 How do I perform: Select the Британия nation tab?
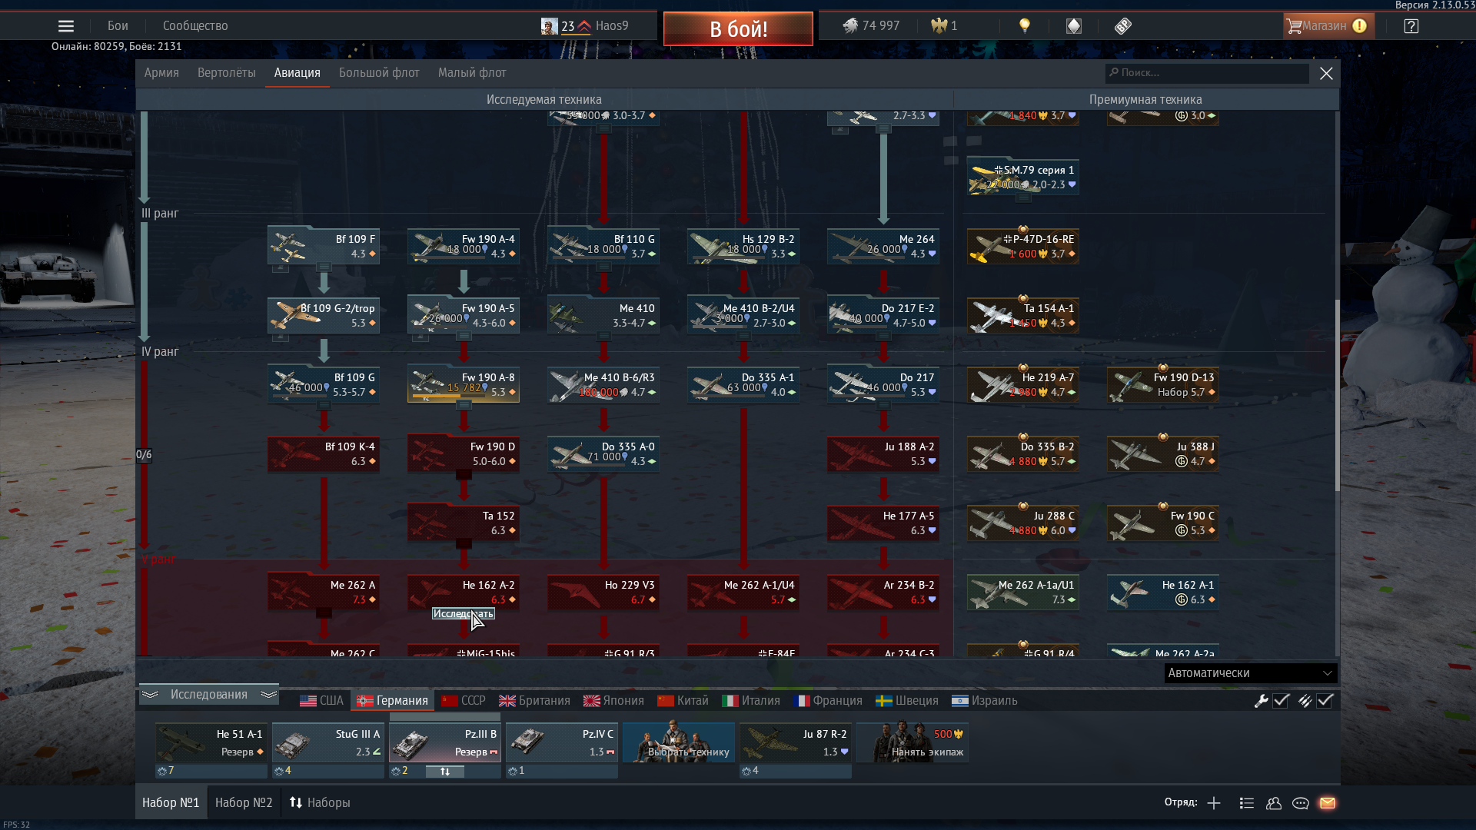pos(534,701)
